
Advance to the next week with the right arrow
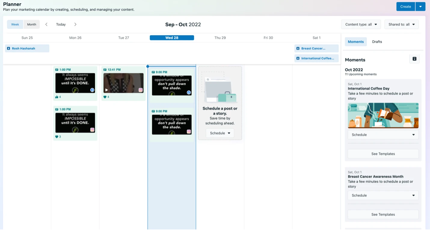point(75,24)
